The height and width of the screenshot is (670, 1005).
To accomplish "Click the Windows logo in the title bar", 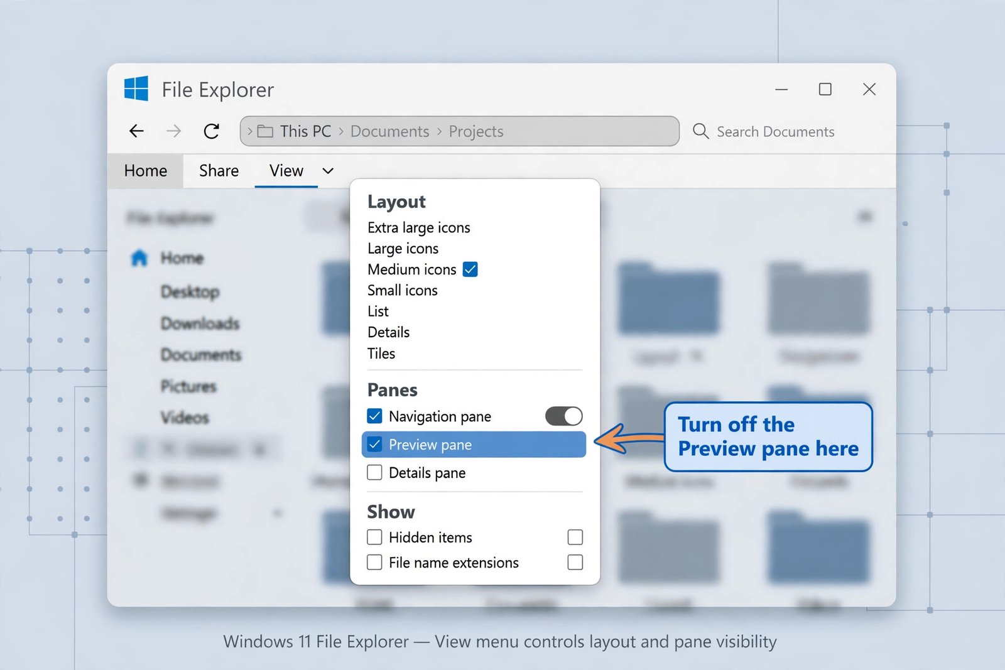I will 136,89.
